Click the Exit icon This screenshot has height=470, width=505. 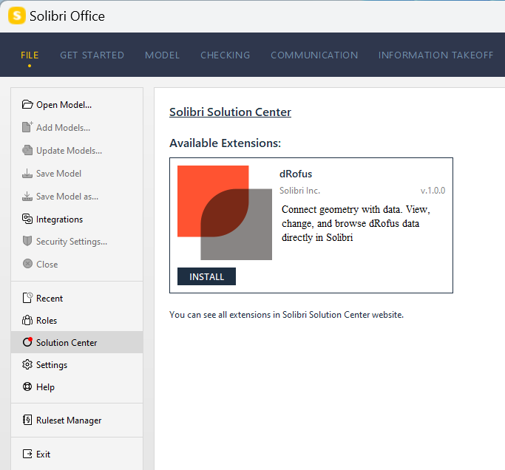click(27, 454)
